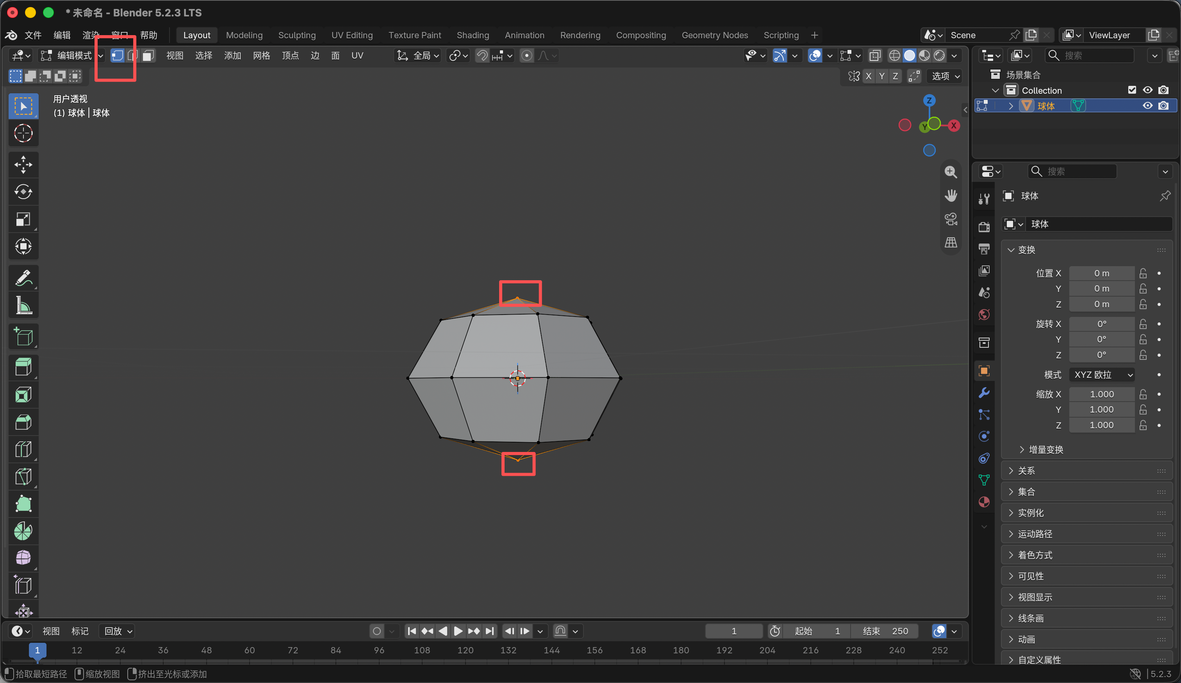
Task: Activate the Scale tool
Action: (x=23, y=219)
